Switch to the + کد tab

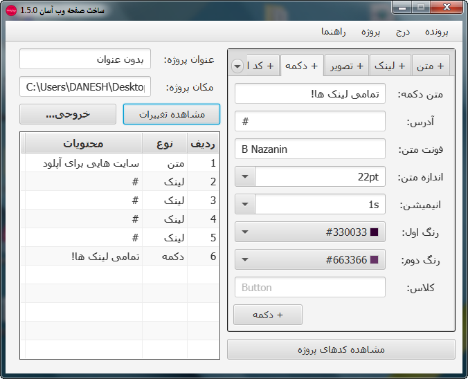[263, 66]
